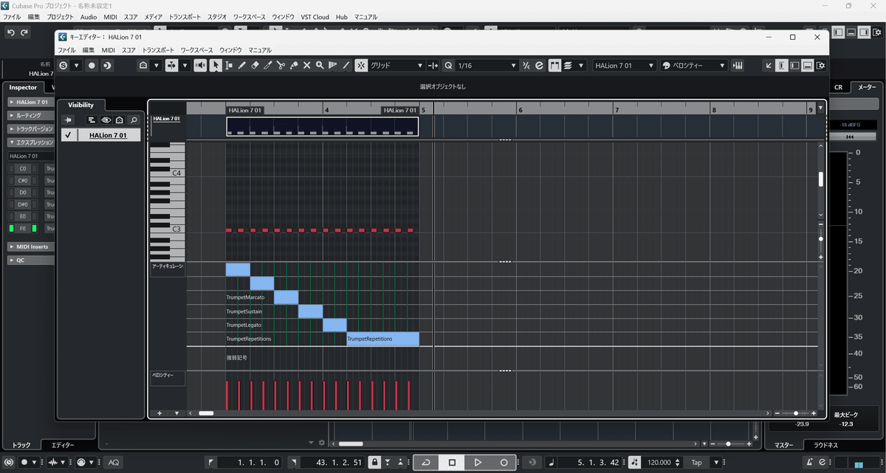Adjust the Key Editor vertical zoom slider
This screenshot has width=886, height=473.
click(821, 238)
